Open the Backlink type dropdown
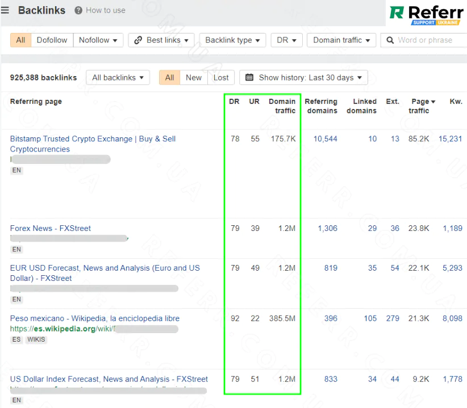 [232, 40]
